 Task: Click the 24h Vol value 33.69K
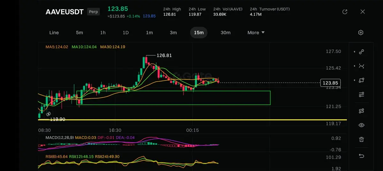(x=220, y=14)
